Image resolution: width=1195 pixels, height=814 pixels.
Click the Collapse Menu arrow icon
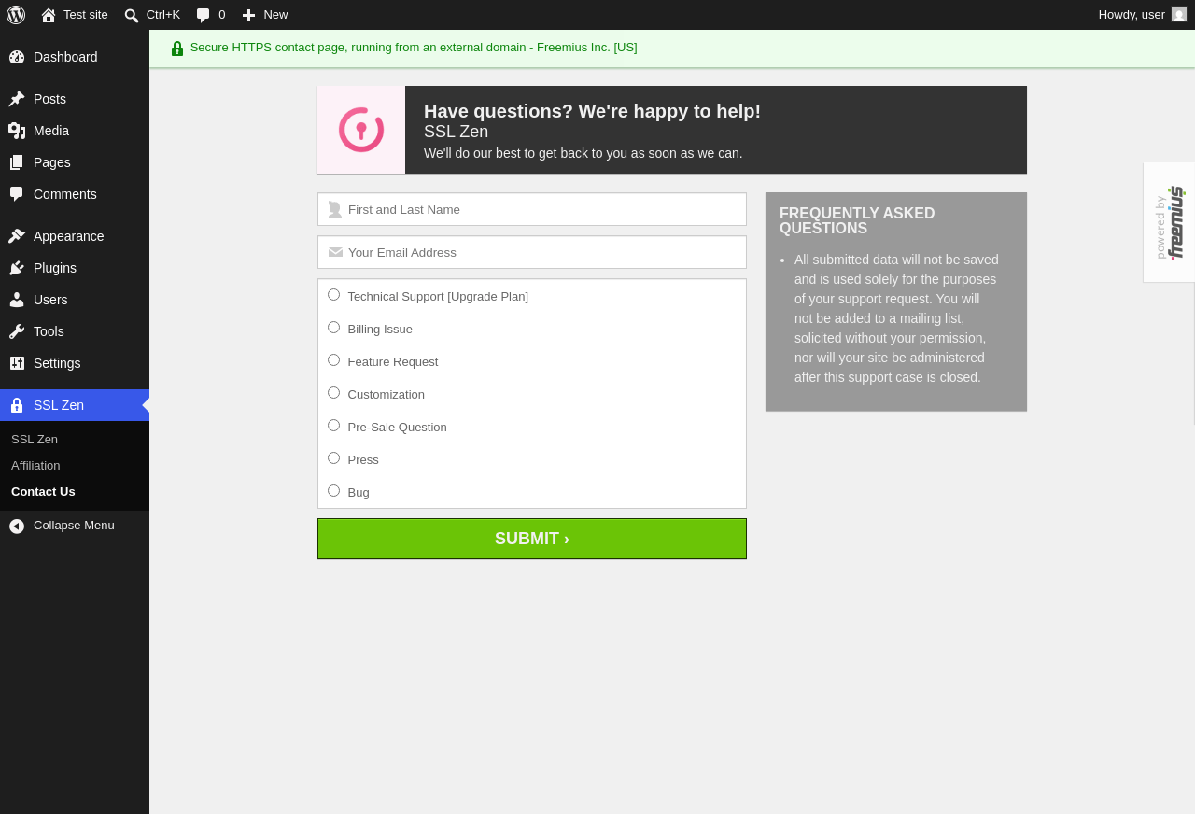[x=17, y=526]
